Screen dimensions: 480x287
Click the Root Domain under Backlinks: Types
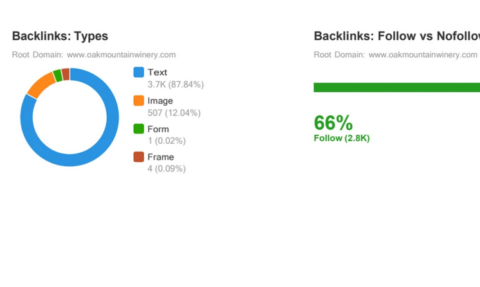pos(94,55)
